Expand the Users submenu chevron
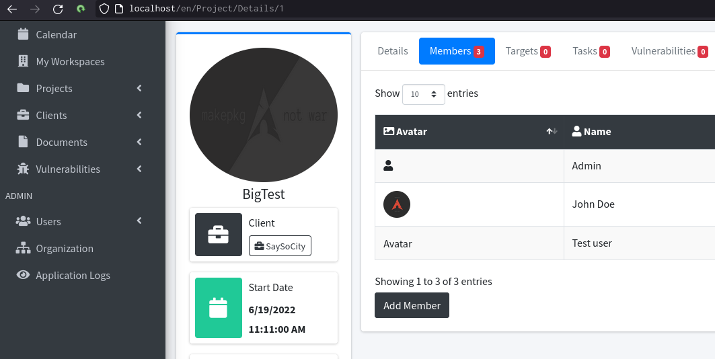The image size is (715, 359). click(x=139, y=221)
